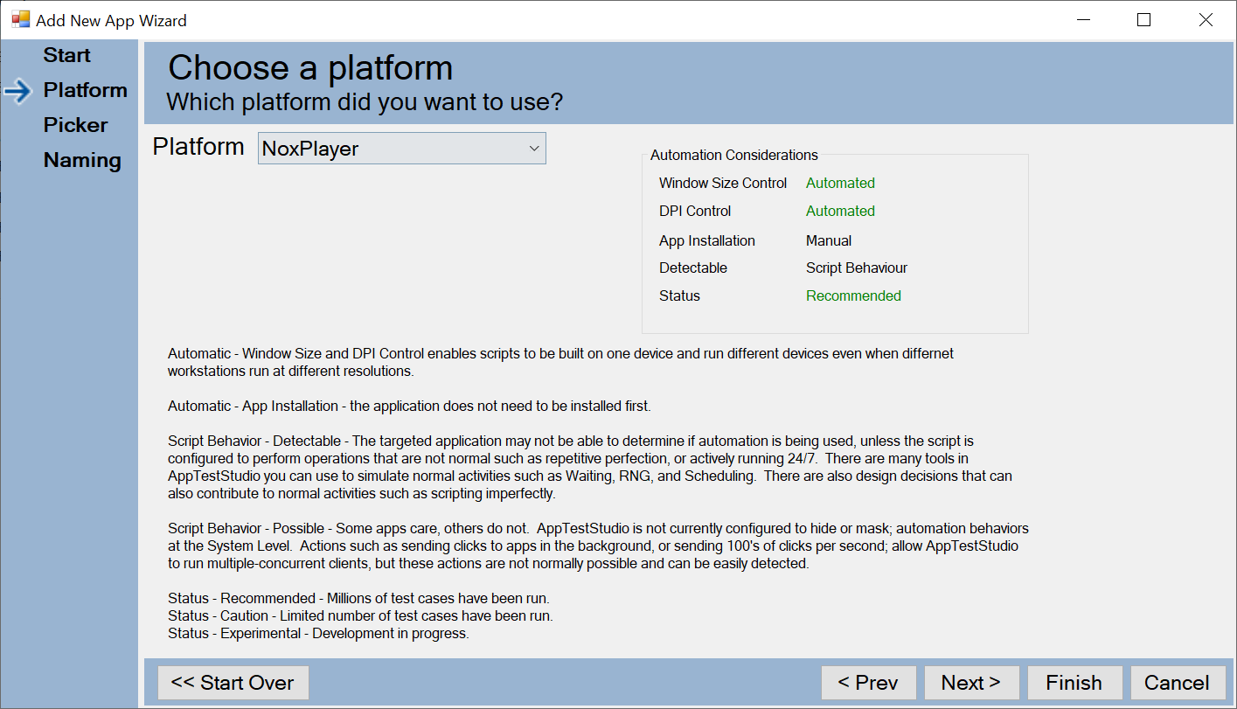Screen dimensions: 1237x709
Task: Click the 'Script Behaviour' value
Action: (857, 268)
